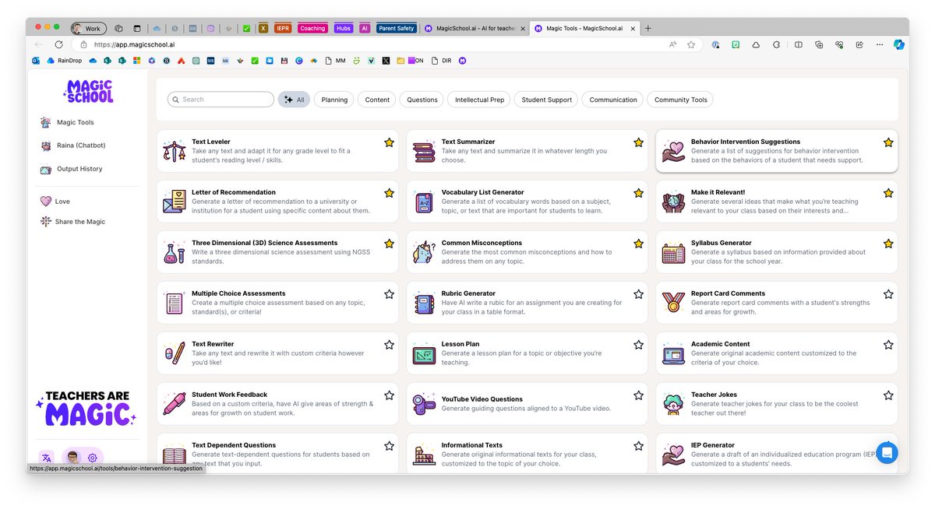The width and height of the screenshot is (935, 509).
Task: Filter tools by Questions
Action: pyautogui.click(x=422, y=100)
